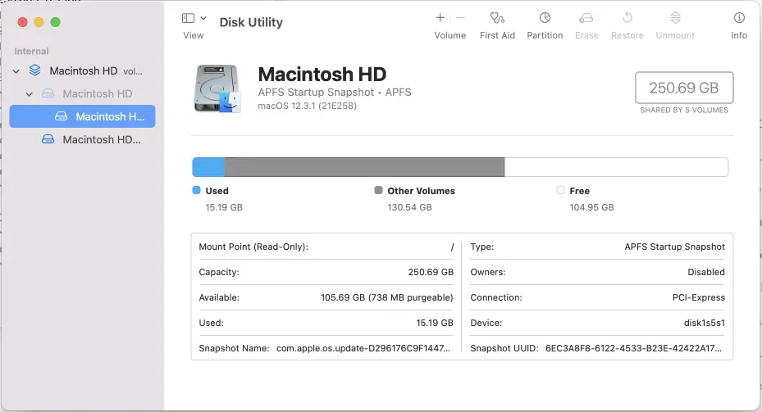
Task: Click the yellow minimize window button
Action: (39, 22)
